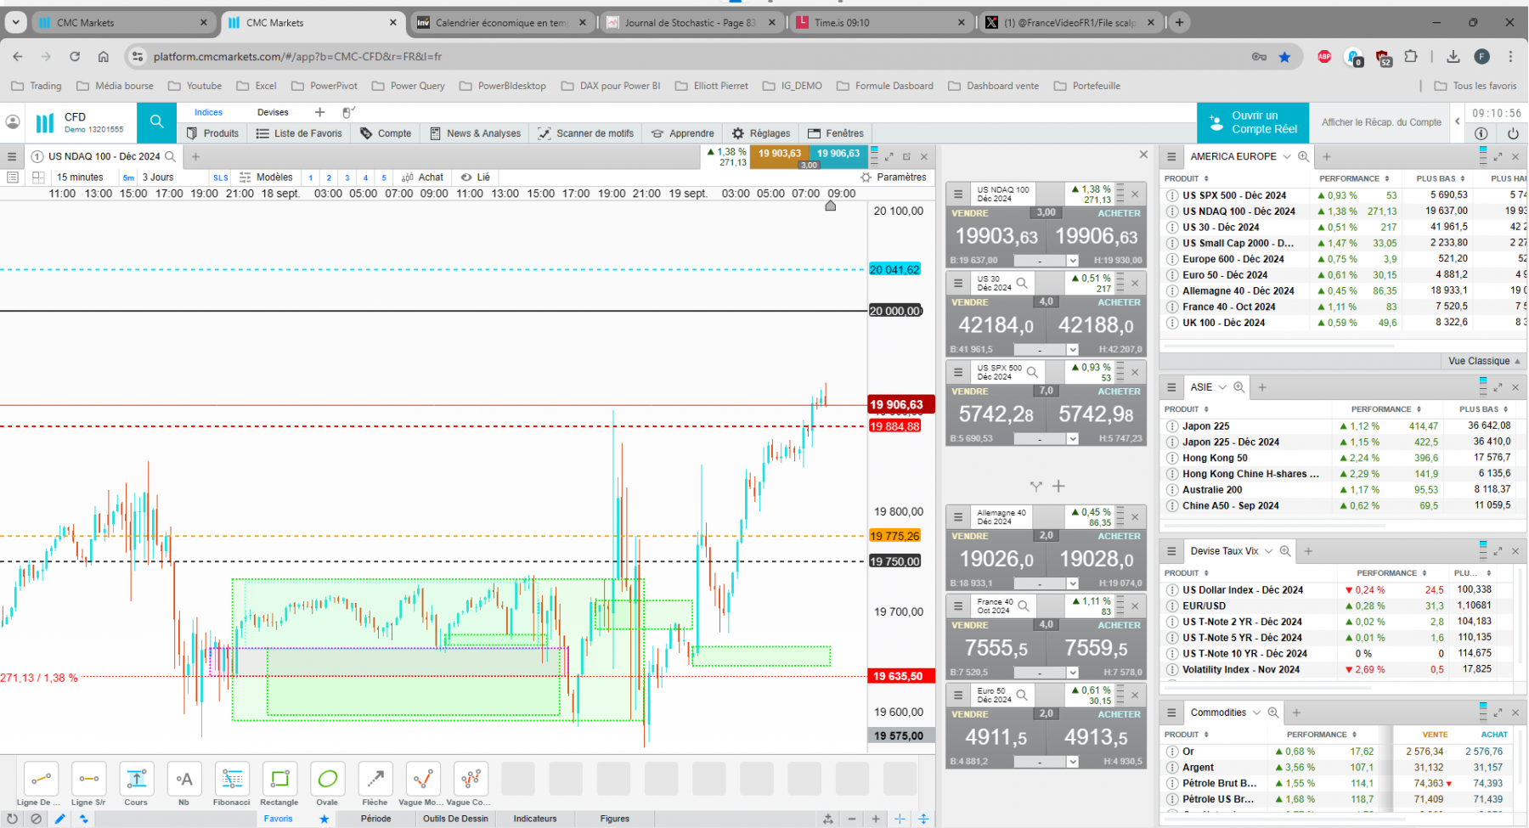This screenshot has height=828, width=1529.
Task: Choose the Ovale shape tool
Action: [327, 785]
